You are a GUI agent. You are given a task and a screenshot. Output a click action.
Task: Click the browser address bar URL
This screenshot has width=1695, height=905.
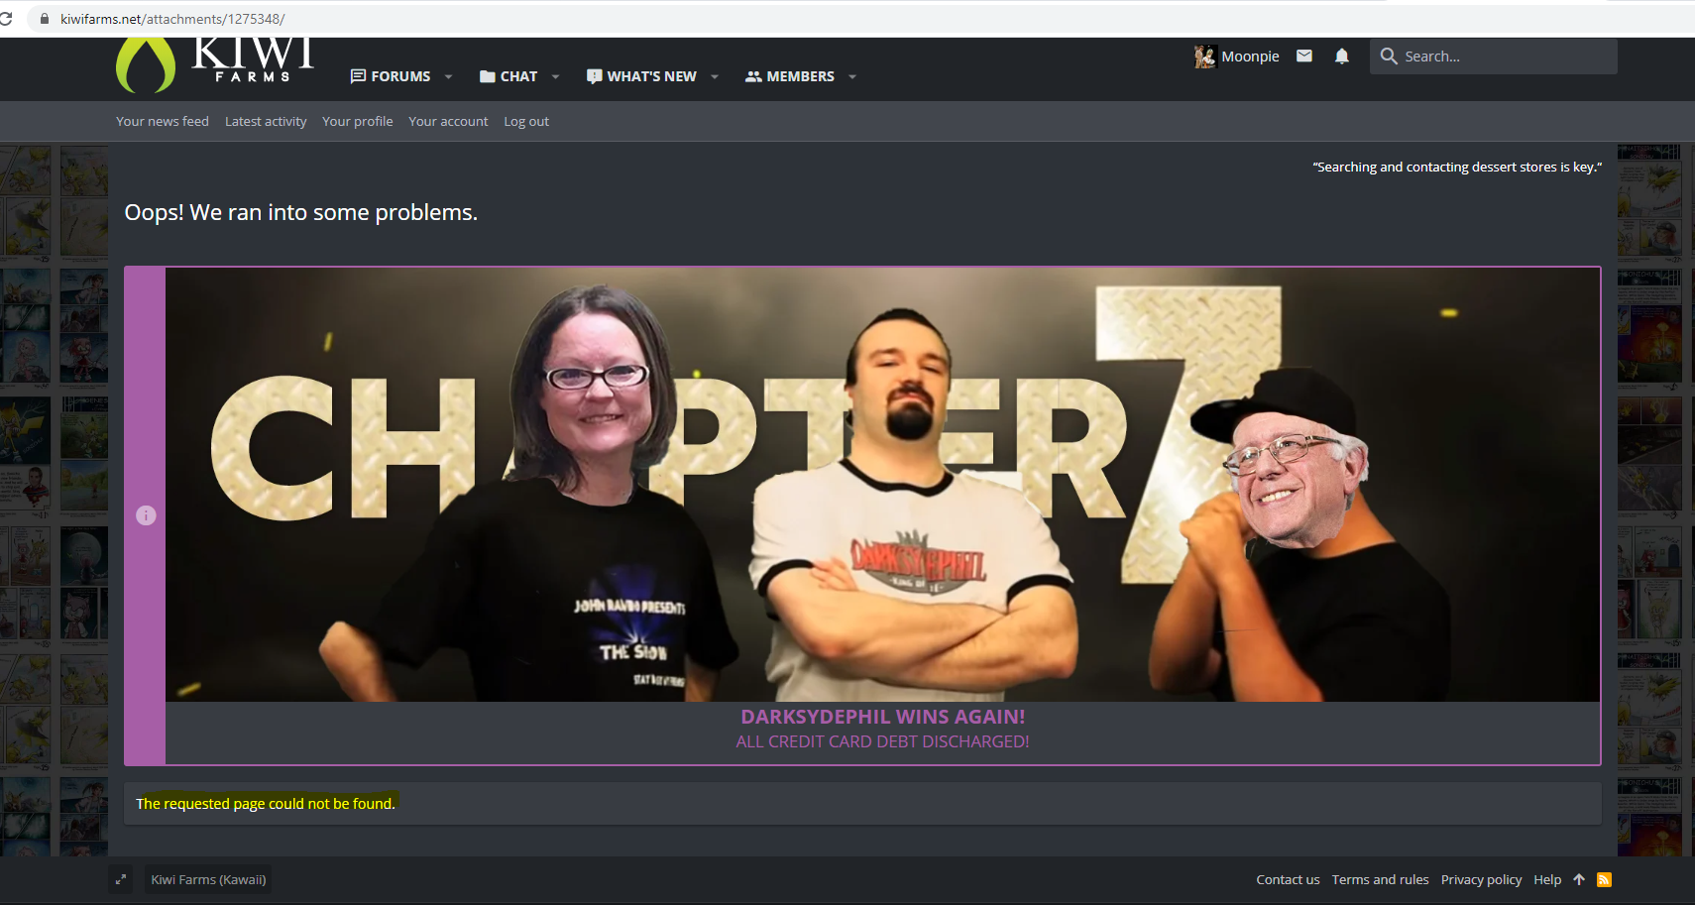point(172,19)
